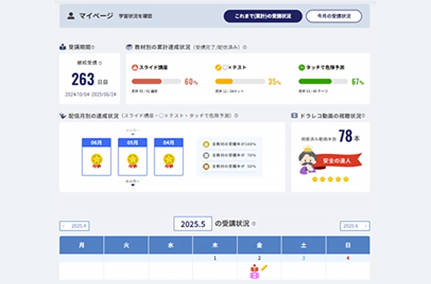
Task: Select the 05月 medal card
Action: tap(132, 157)
